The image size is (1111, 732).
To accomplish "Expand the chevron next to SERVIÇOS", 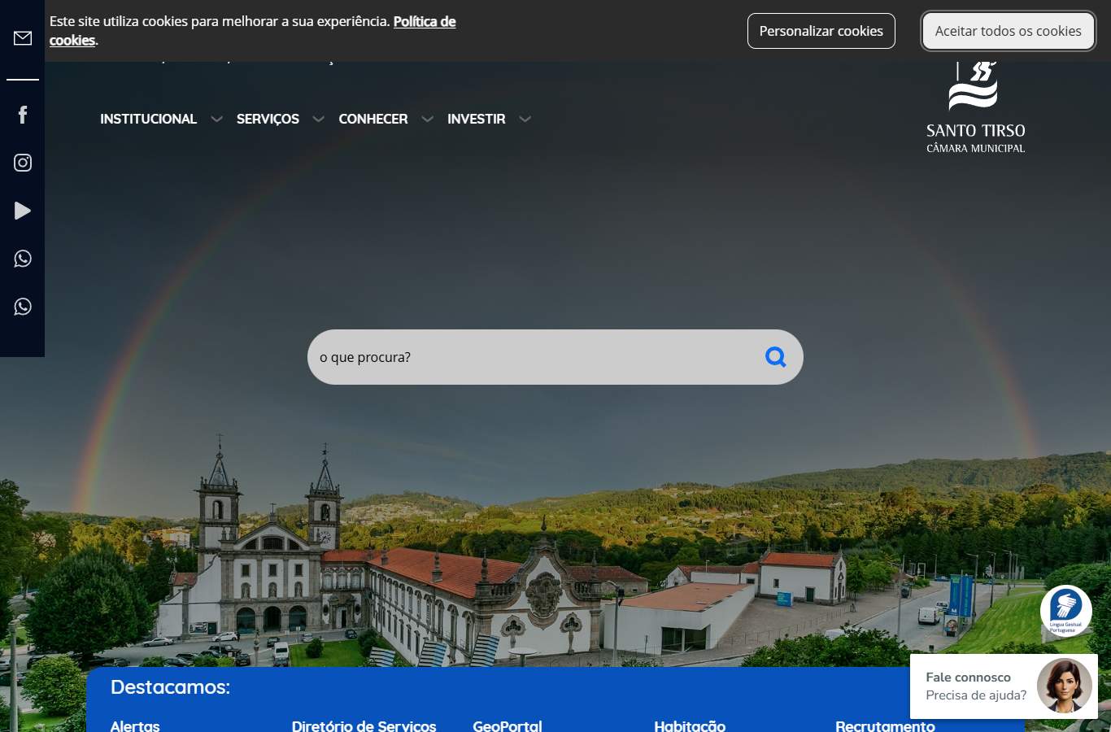I will (319, 119).
